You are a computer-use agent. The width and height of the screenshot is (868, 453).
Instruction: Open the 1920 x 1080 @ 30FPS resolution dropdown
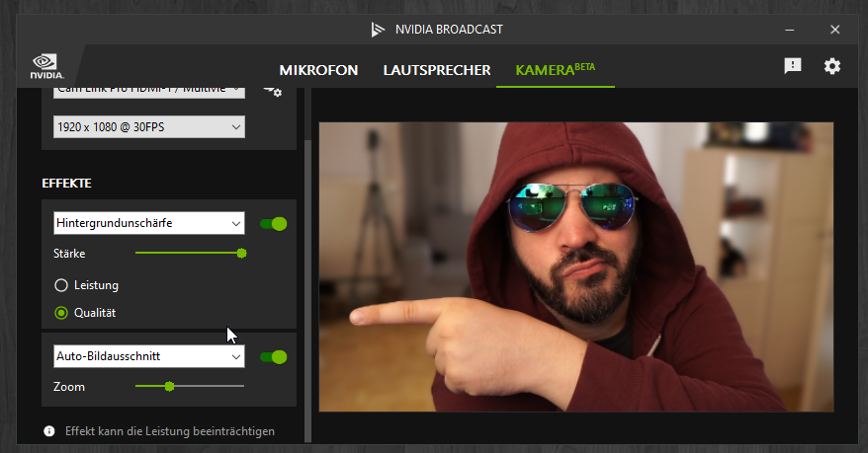[x=149, y=127]
